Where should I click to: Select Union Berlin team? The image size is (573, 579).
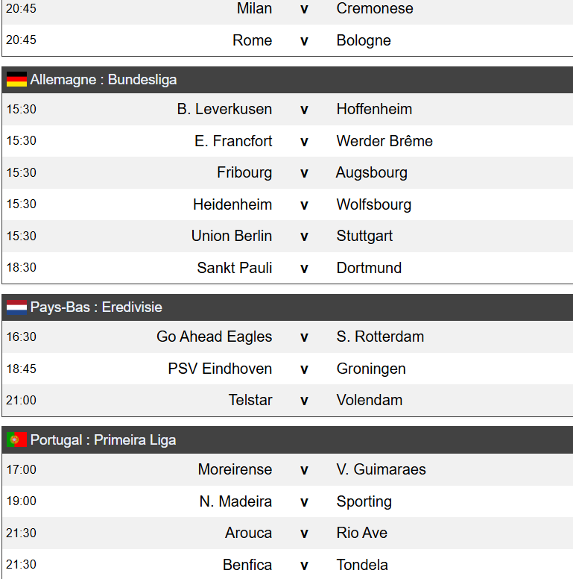231,237
